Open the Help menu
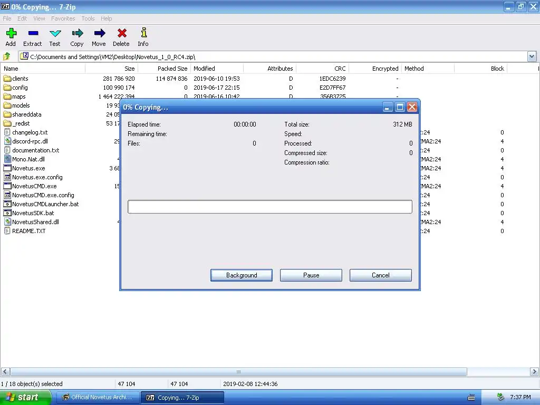This screenshot has width=540, height=405. pos(107,18)
